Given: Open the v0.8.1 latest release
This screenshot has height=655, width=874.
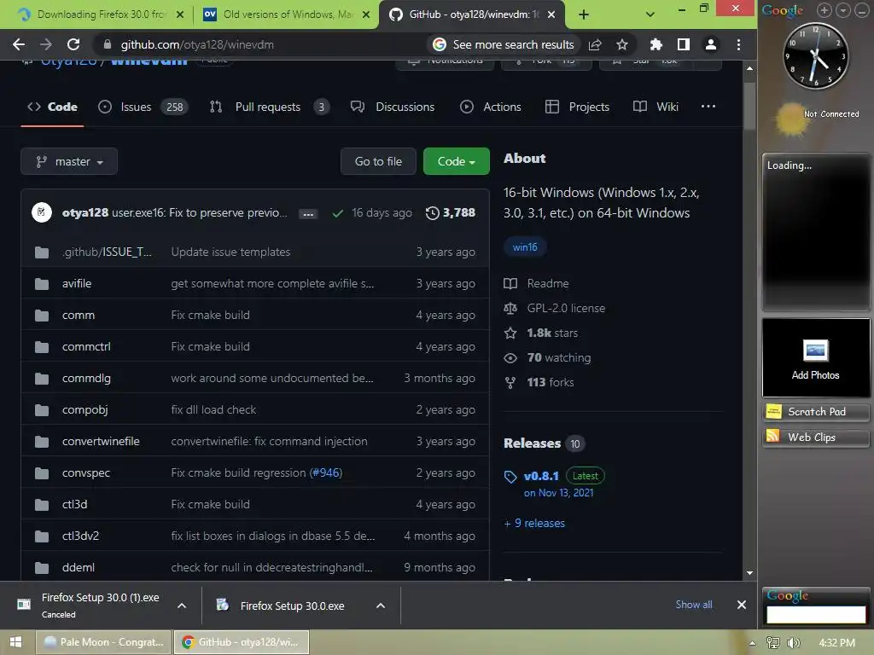Looking at the screenshot, I should click(x=541, y=476).
